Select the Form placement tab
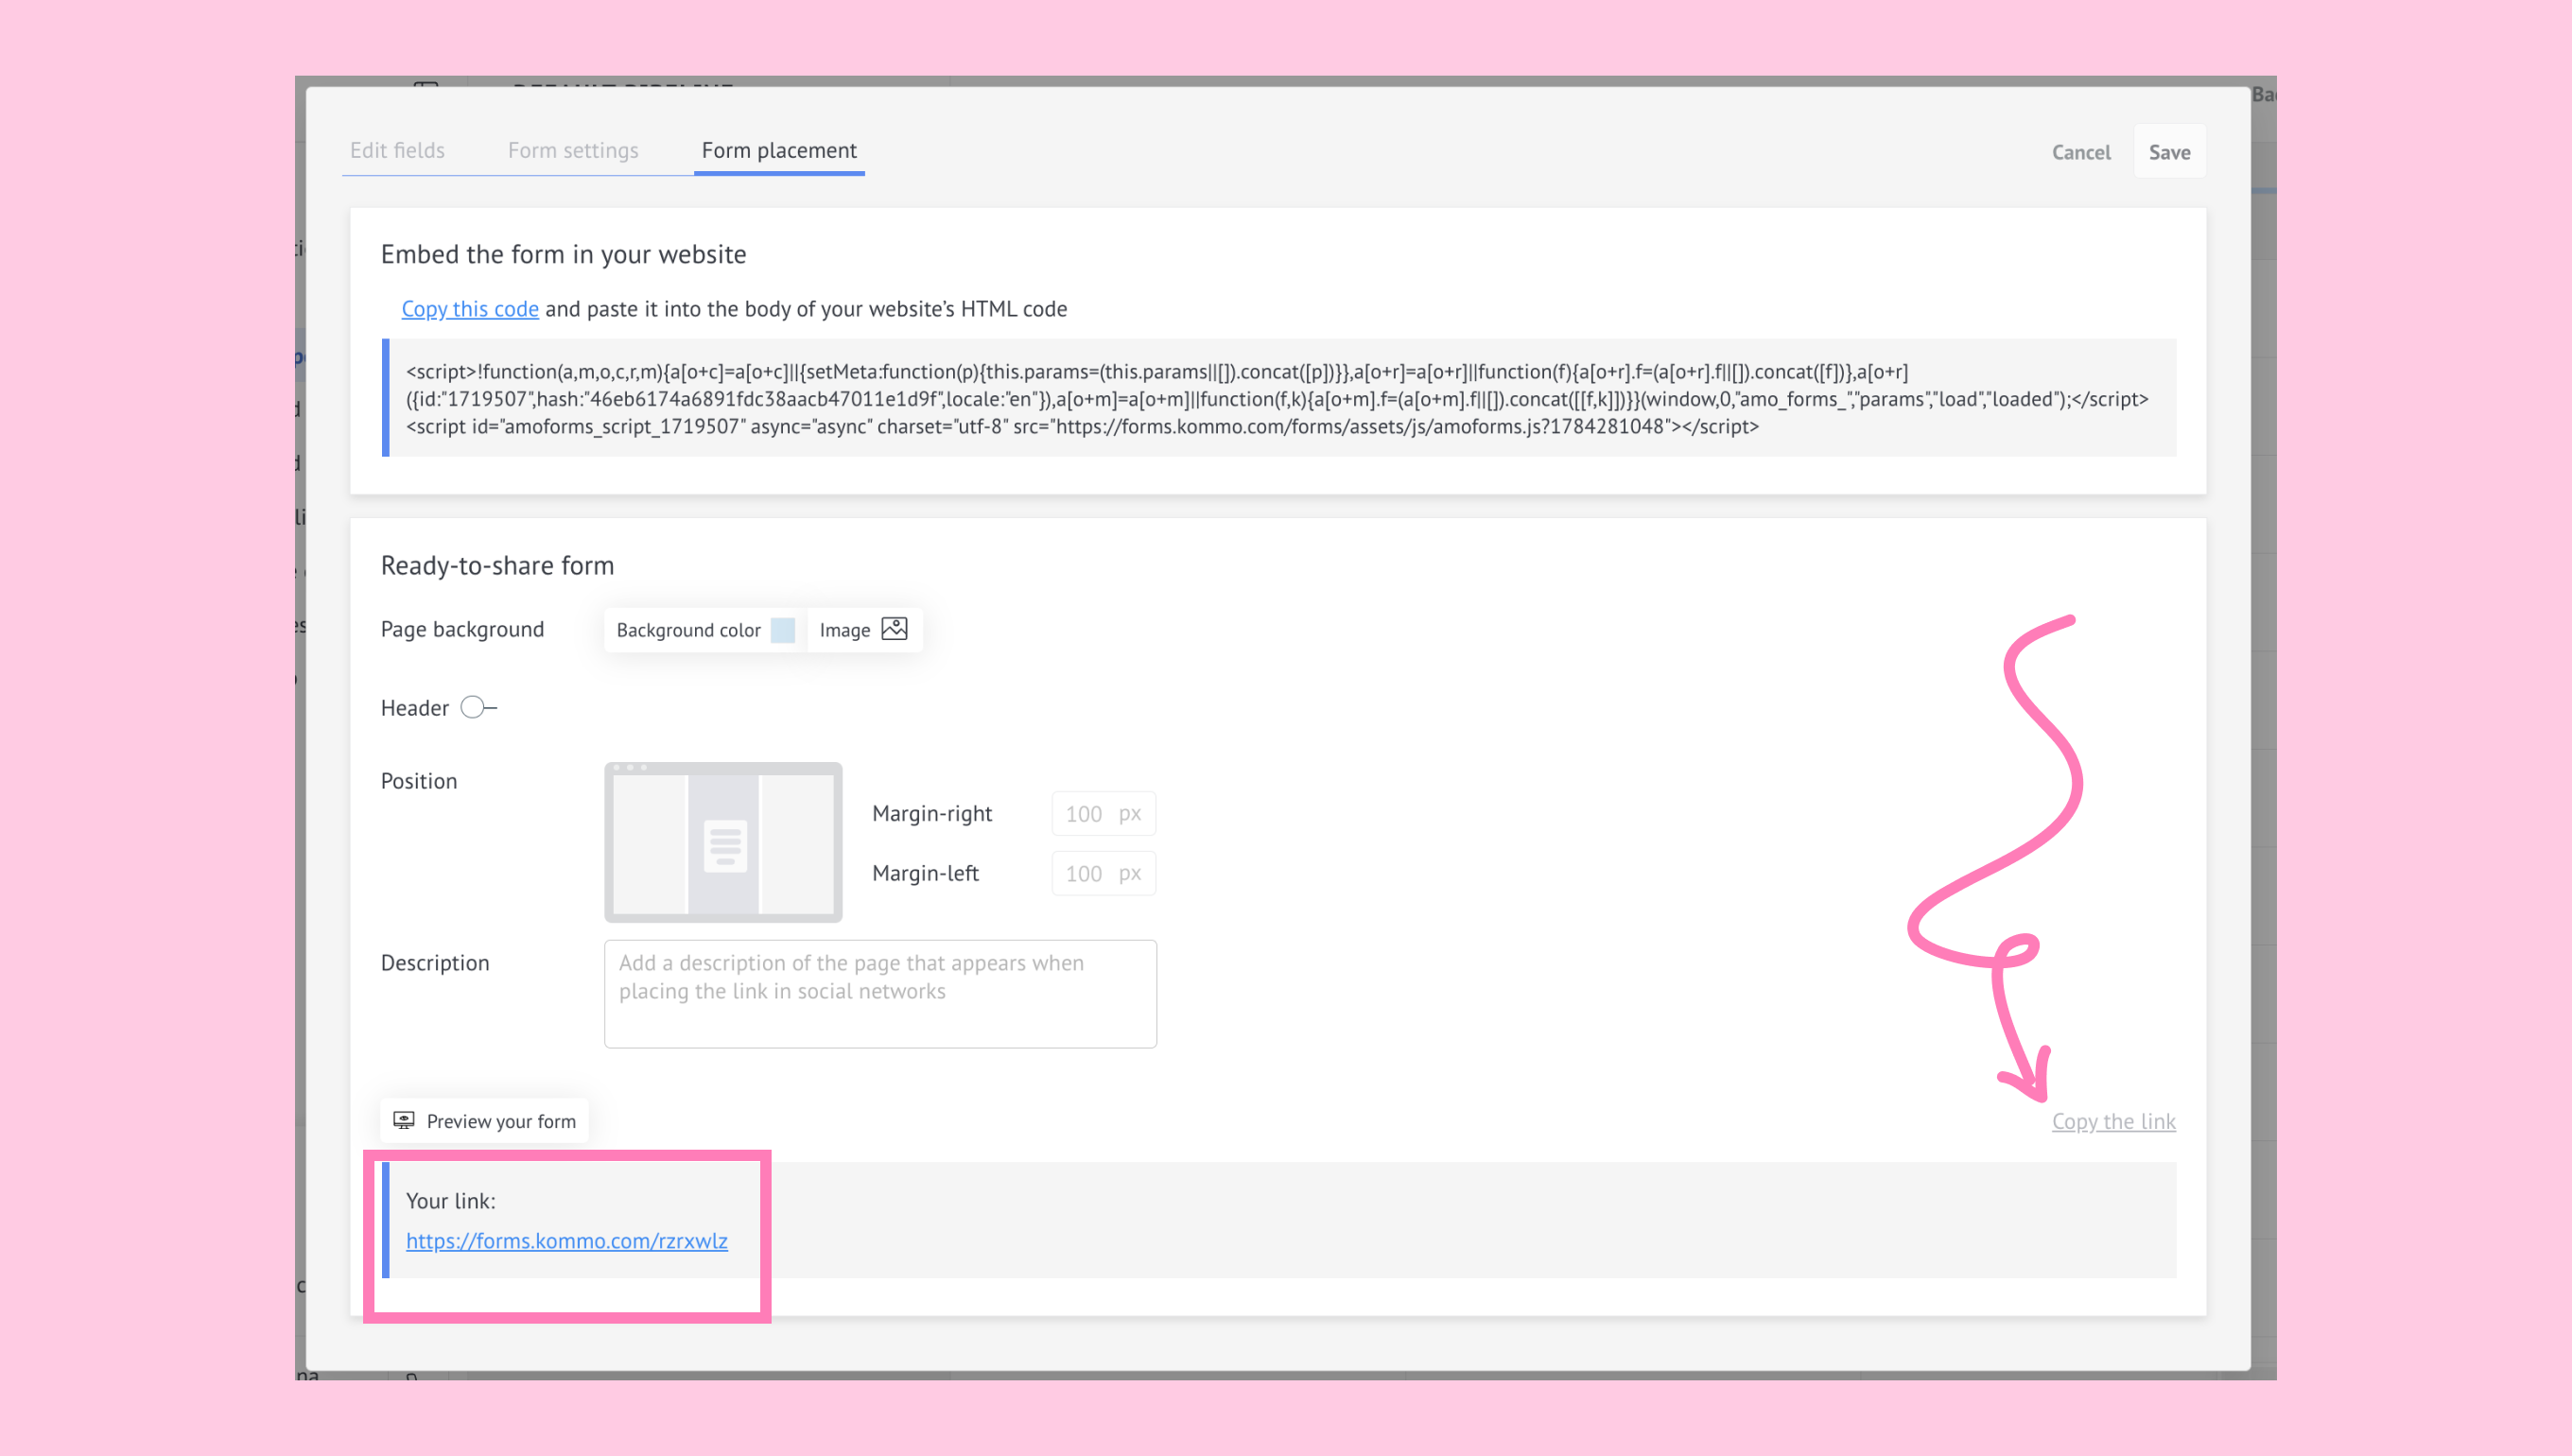This screenshot has height=1456, width=2572. (779, 150)
